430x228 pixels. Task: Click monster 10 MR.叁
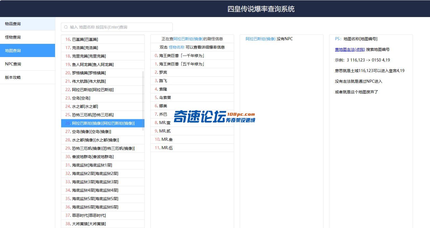[x=192, y=139]
